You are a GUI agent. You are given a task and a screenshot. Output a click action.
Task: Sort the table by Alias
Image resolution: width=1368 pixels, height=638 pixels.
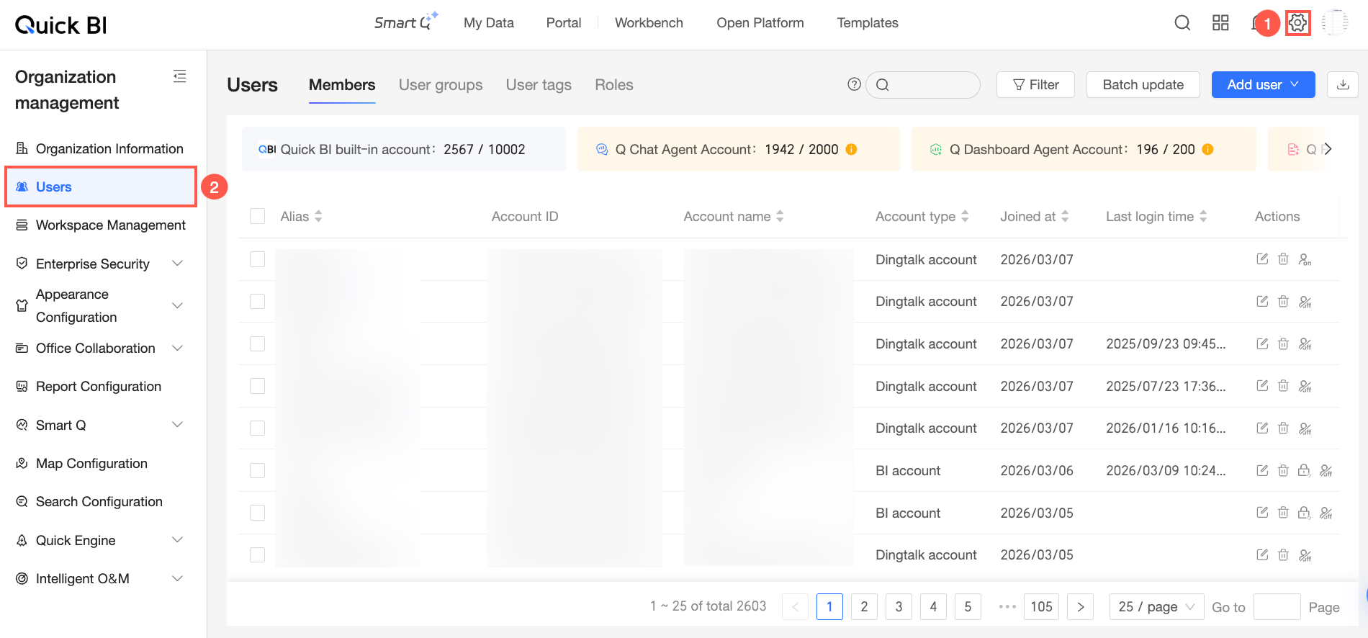pyautogui.click(x=318, y=216)
